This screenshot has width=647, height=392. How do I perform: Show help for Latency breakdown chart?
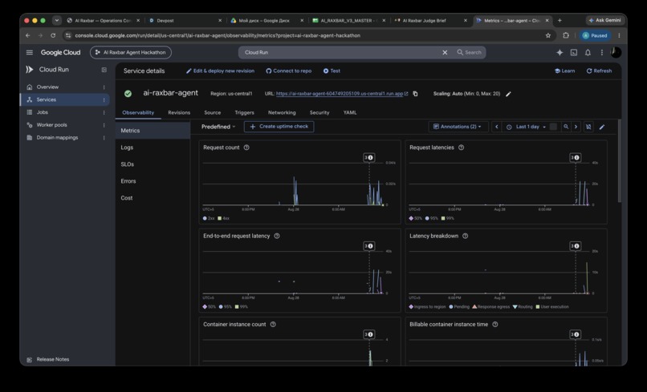click(465, 236)
